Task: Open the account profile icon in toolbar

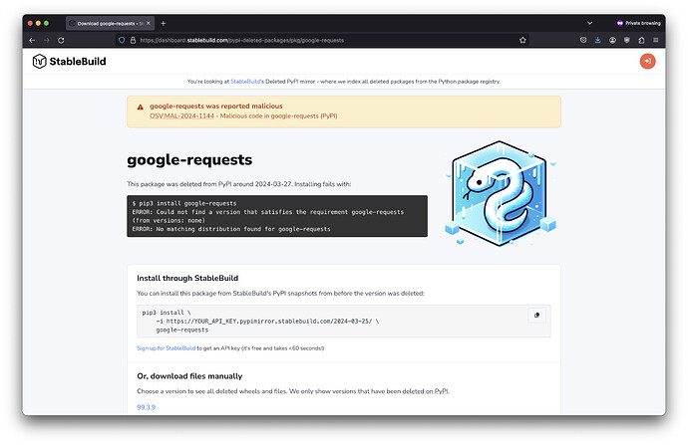Action: pyautogui.click(x=612, y=40)
